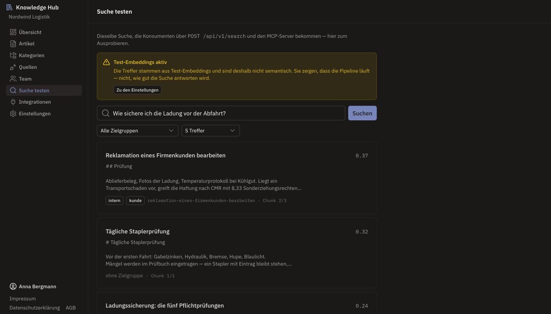Click Nordwind Logistik organization name
The height and width of the screenshot is (314, 551).
[x=29, y=17]
